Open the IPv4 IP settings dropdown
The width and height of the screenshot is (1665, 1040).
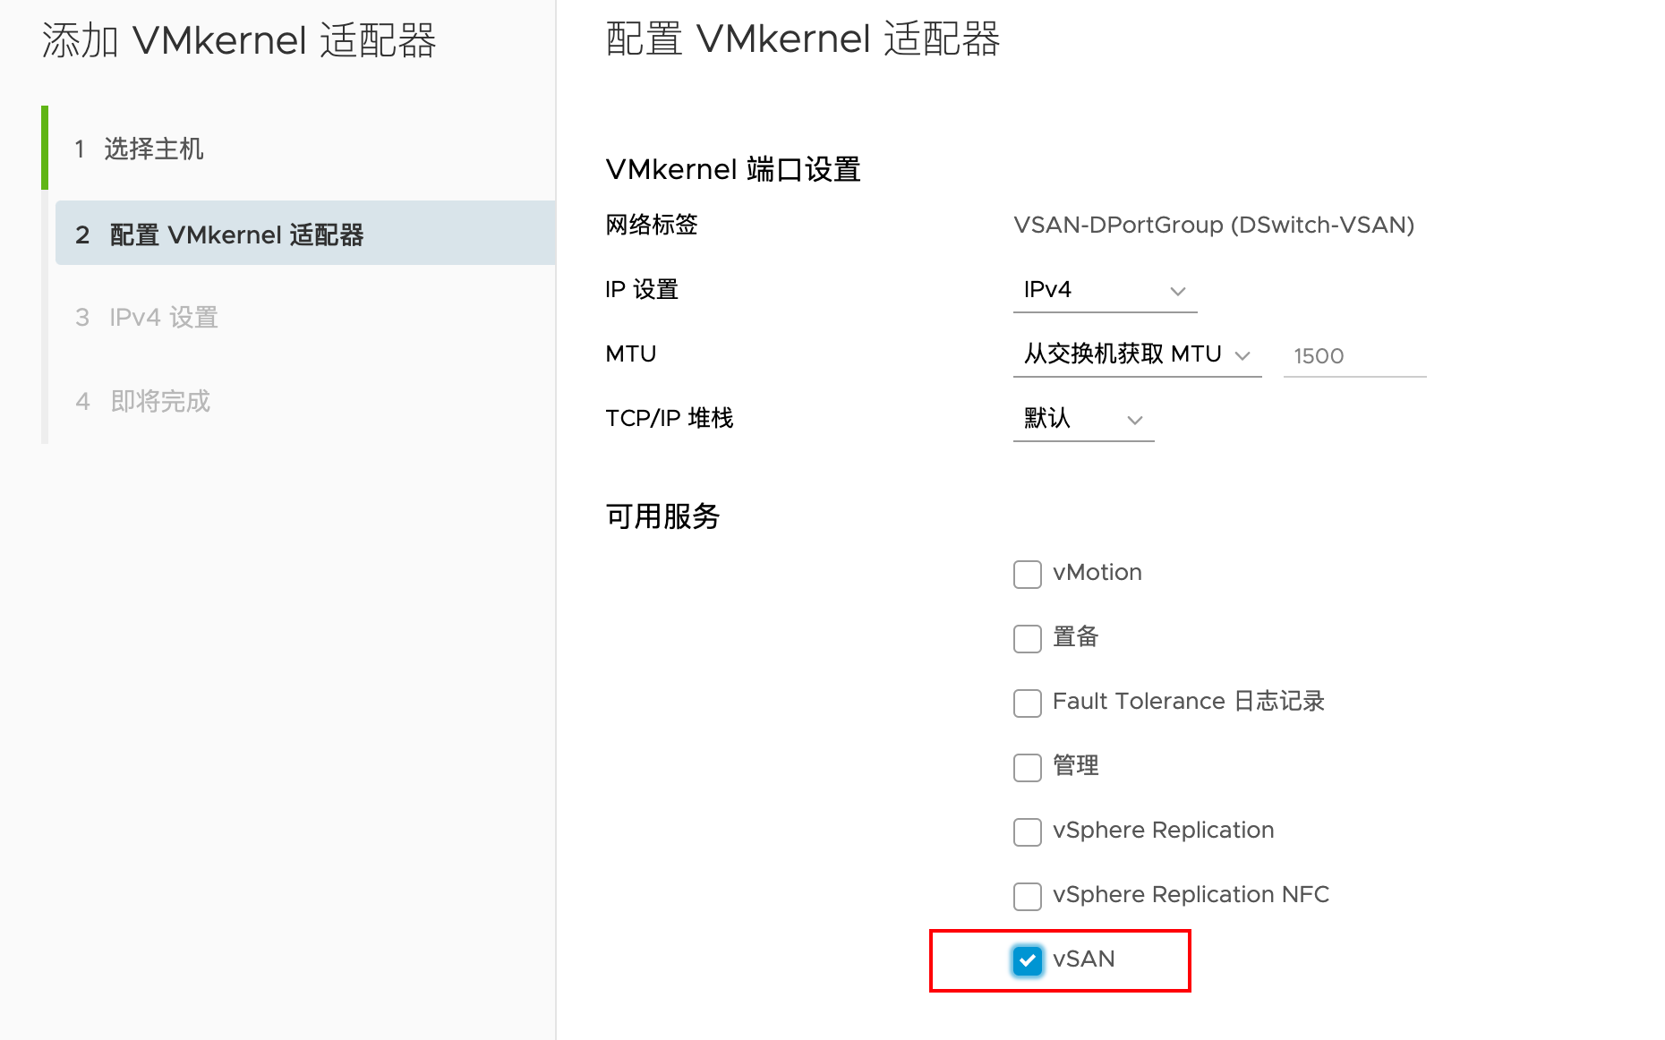pyautogui.click(x=1104, y=291)
